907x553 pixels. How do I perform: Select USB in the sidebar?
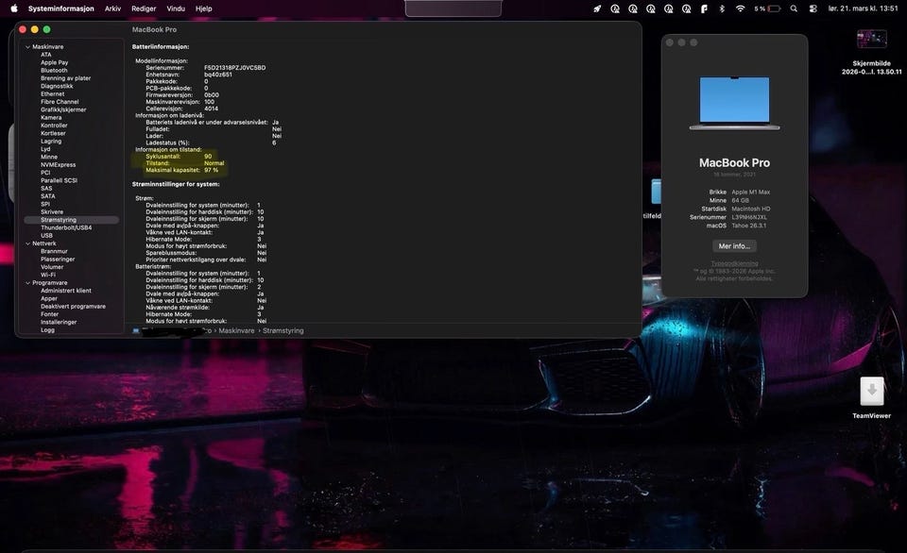tap(46, 235)
